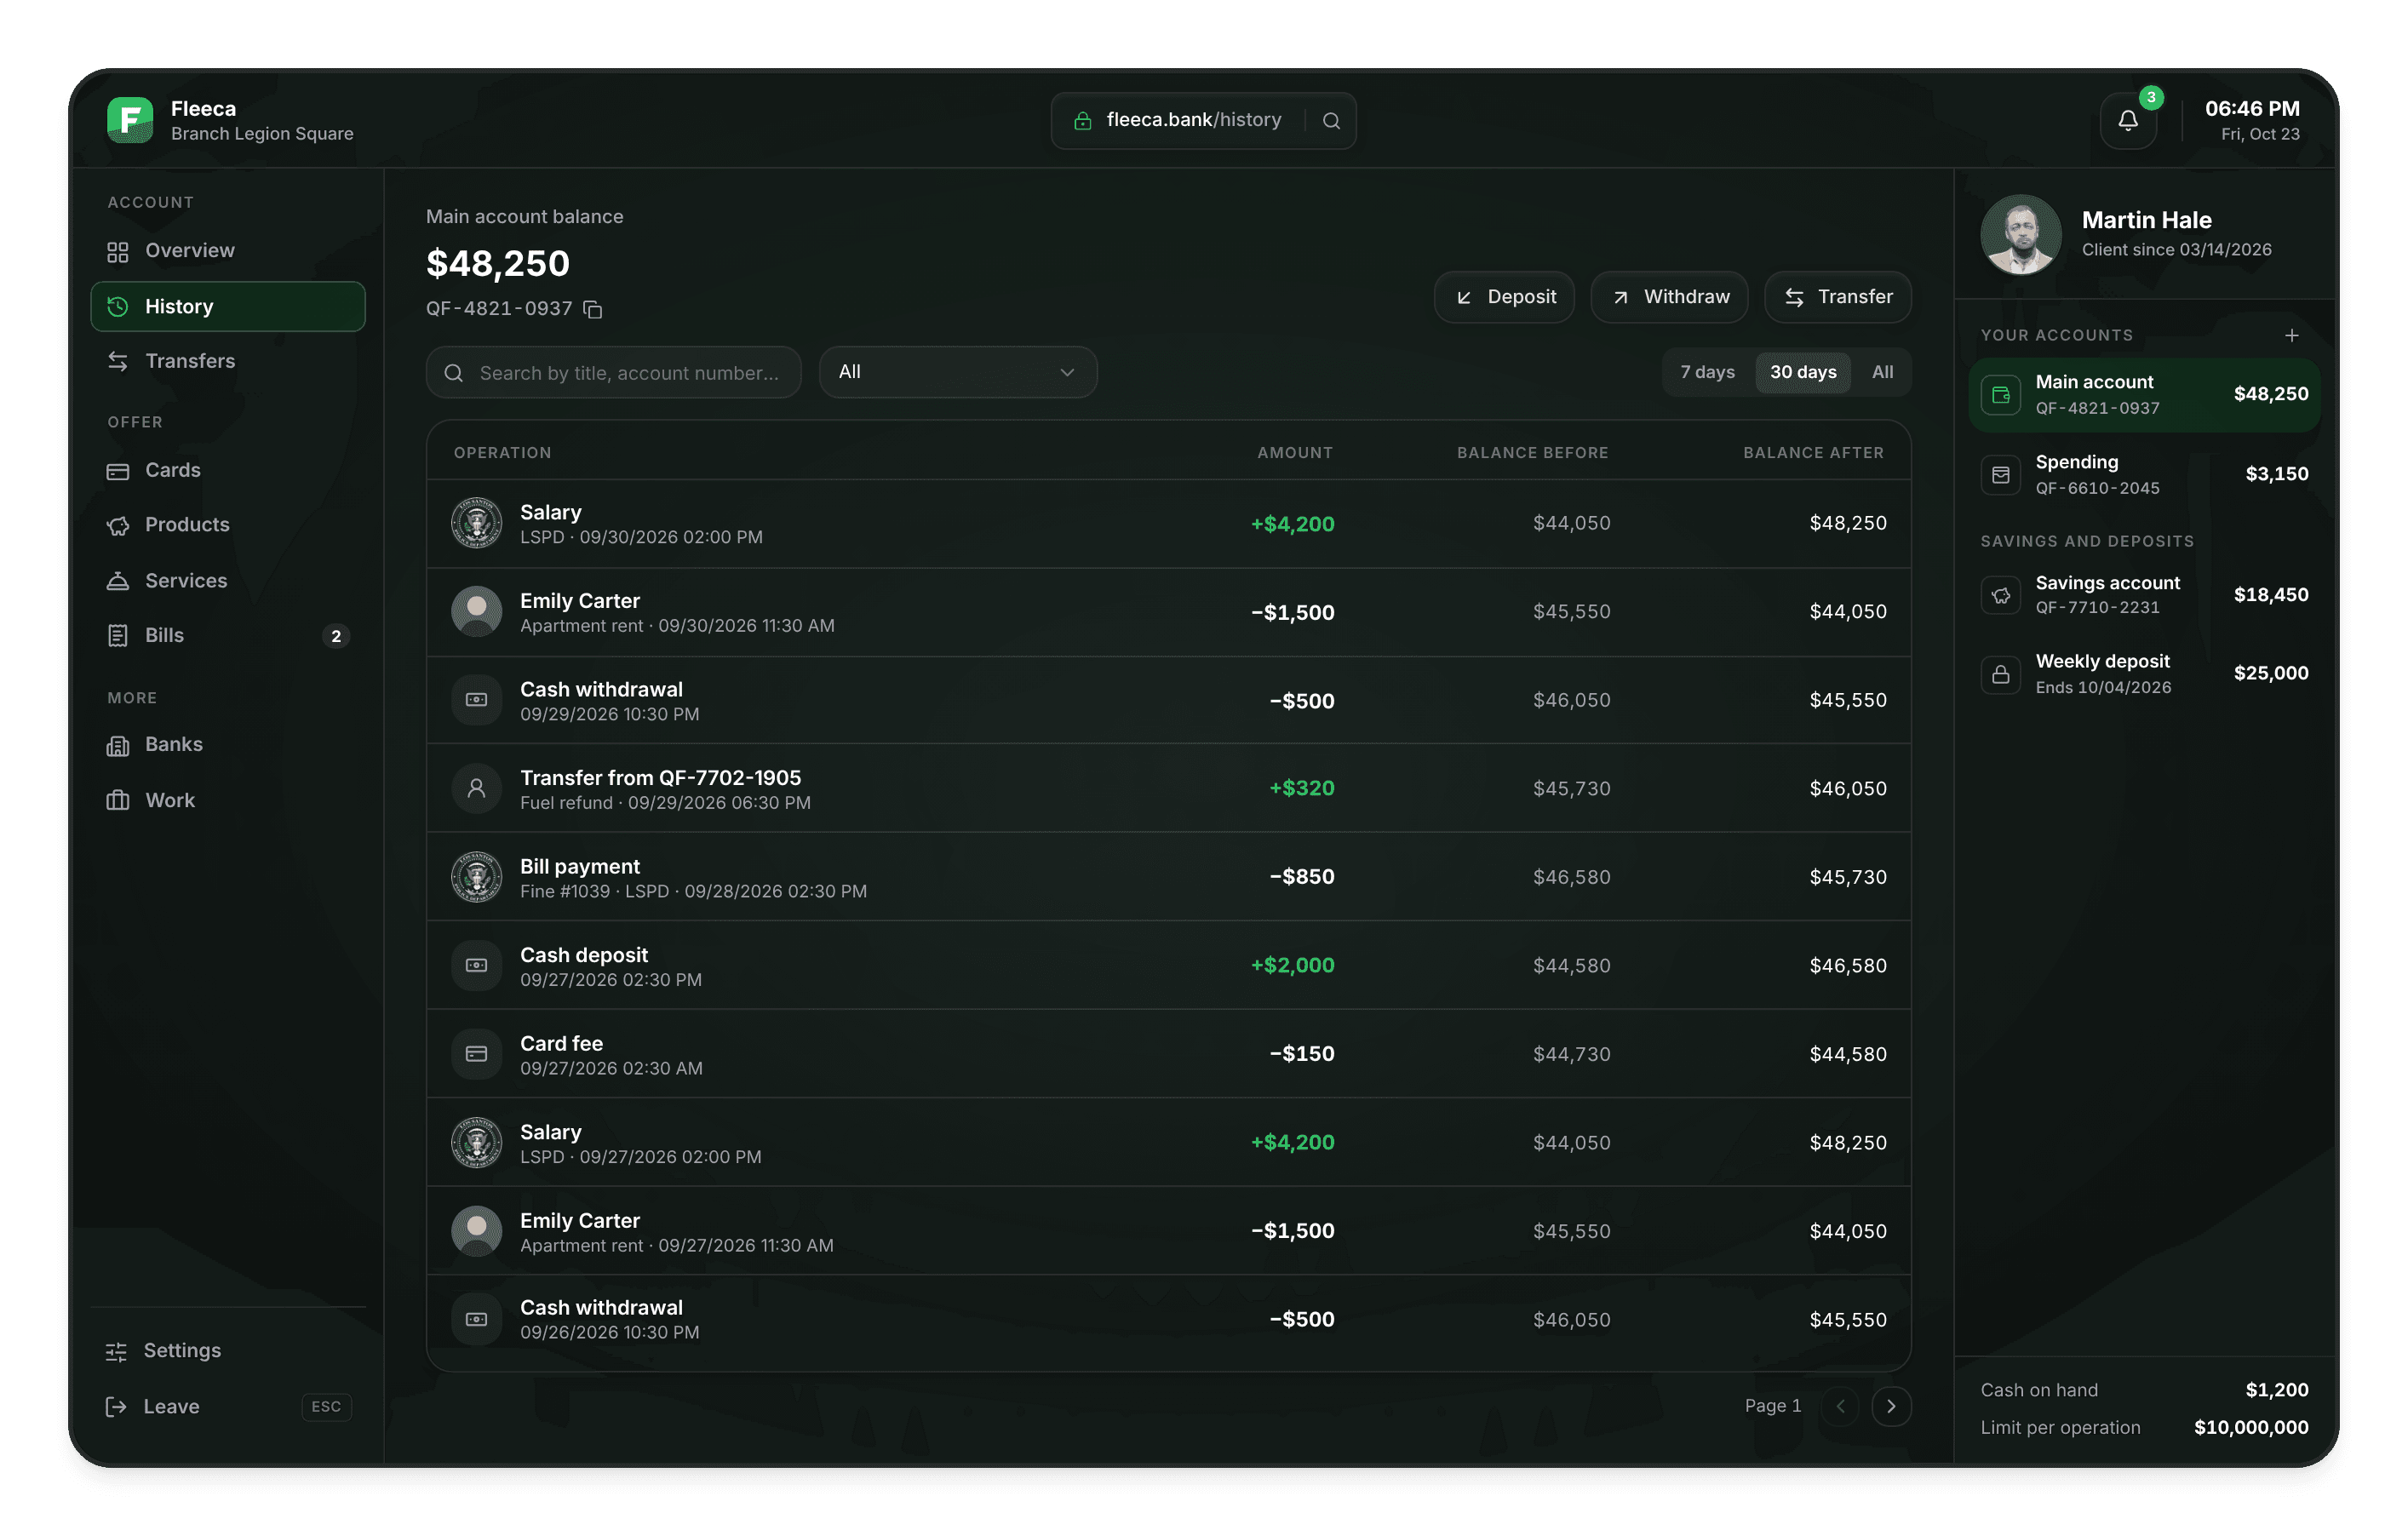Select the 30 days range
The image size is (2408, 1536).
[x=1802, y=372]
